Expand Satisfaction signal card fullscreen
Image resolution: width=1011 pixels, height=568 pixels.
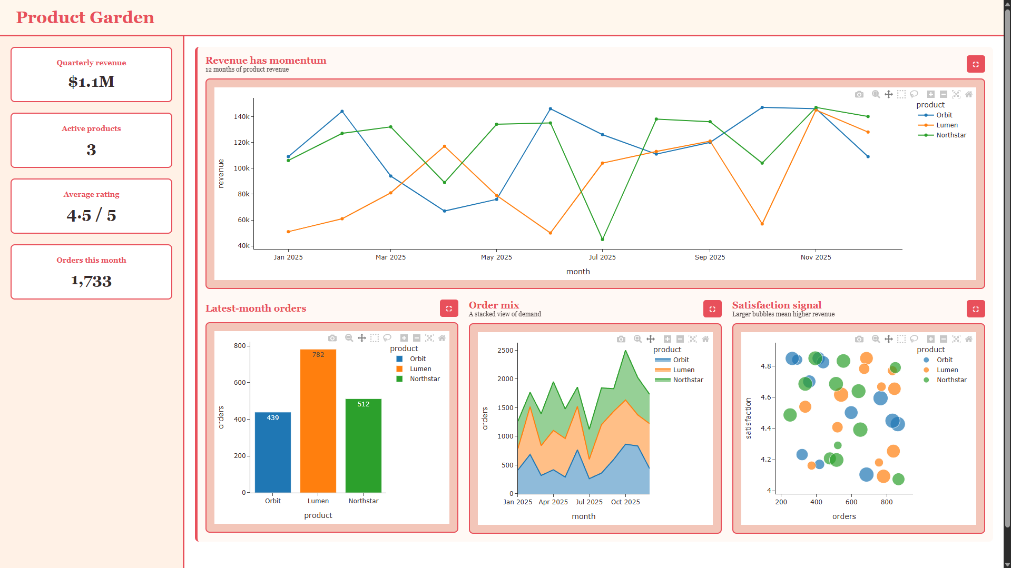click(976, 308)
